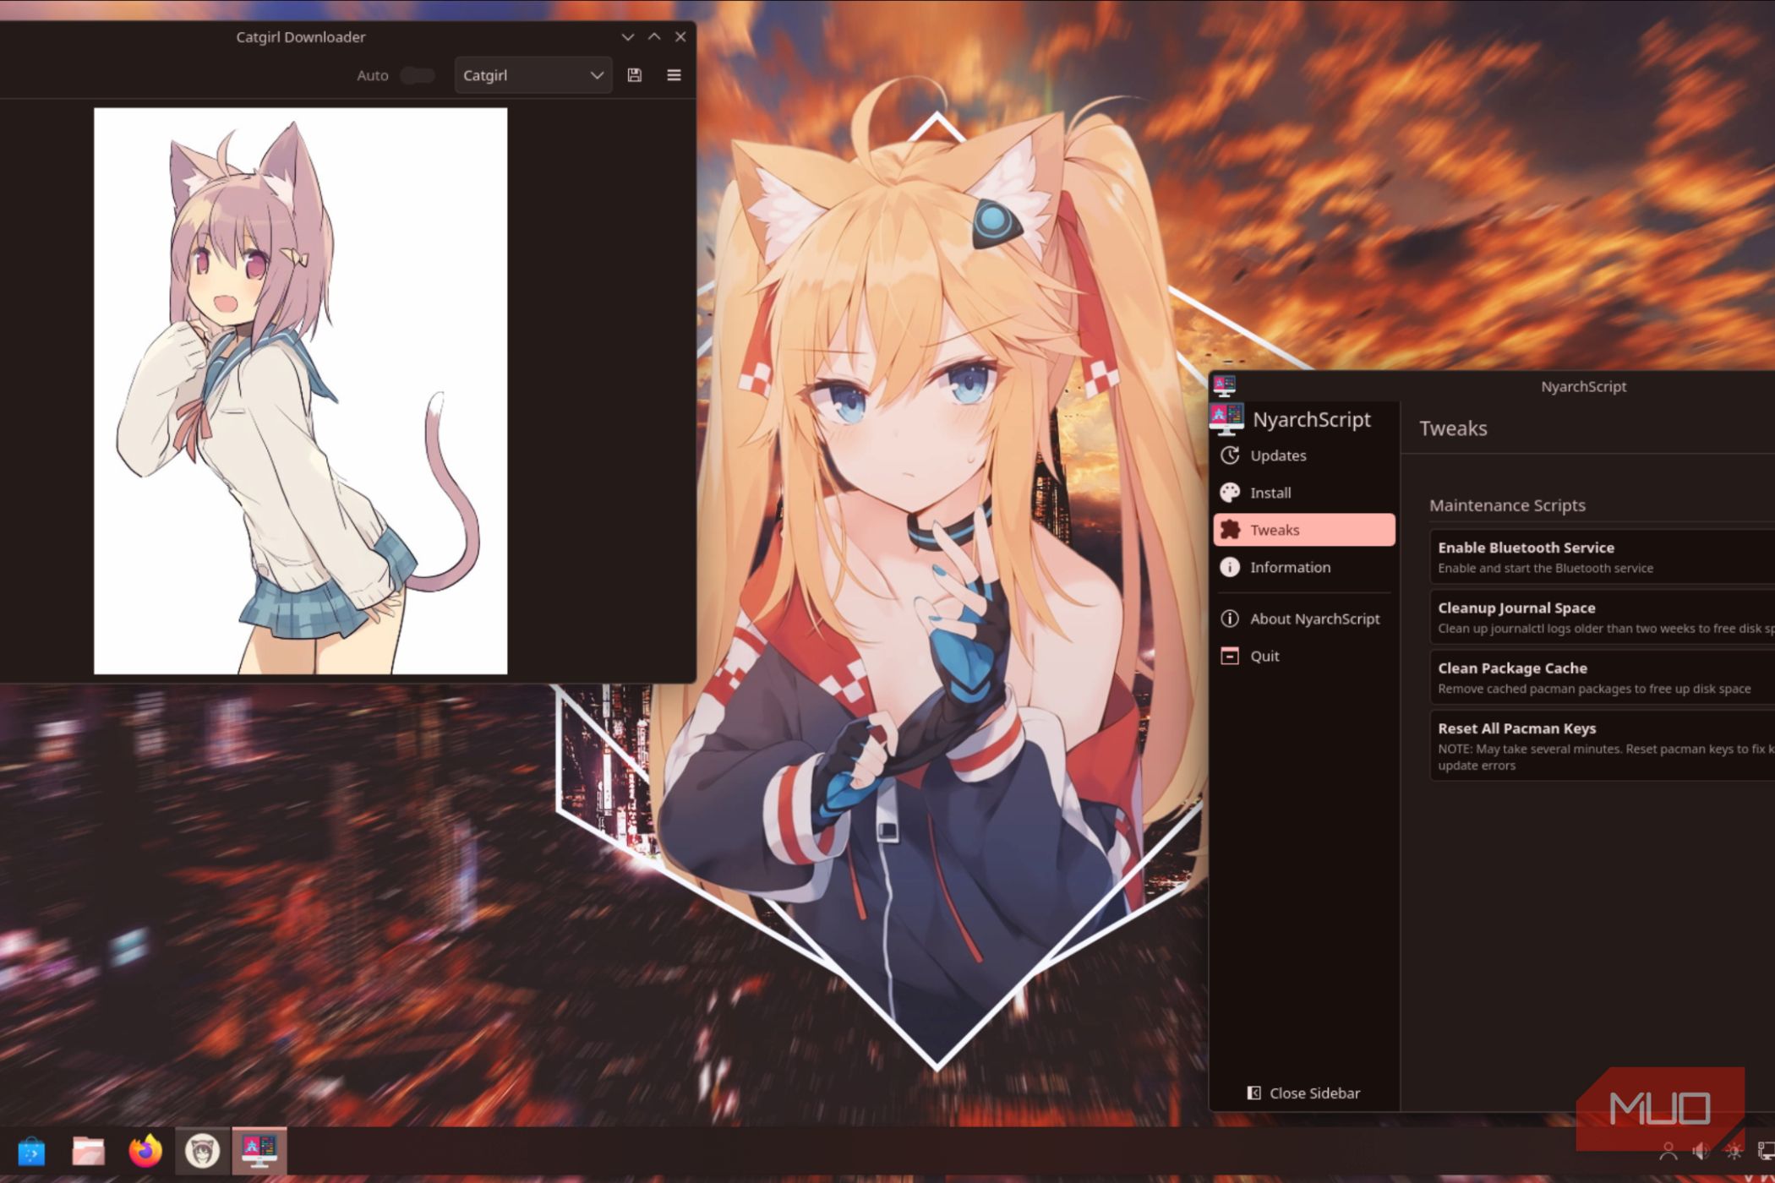Click the Tweaks page heading
1775x1183 pixels.
[1453, 428]
